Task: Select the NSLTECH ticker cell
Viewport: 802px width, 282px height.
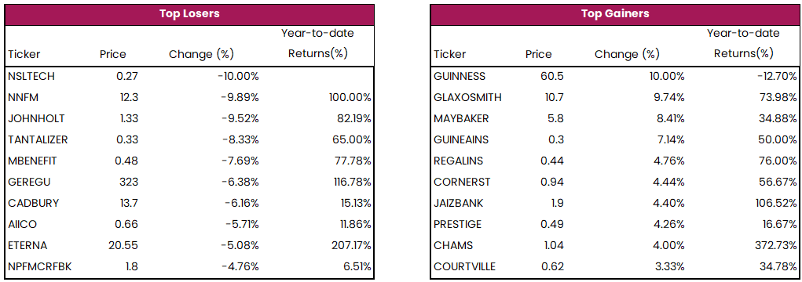Action: click(x=31, y=77)
